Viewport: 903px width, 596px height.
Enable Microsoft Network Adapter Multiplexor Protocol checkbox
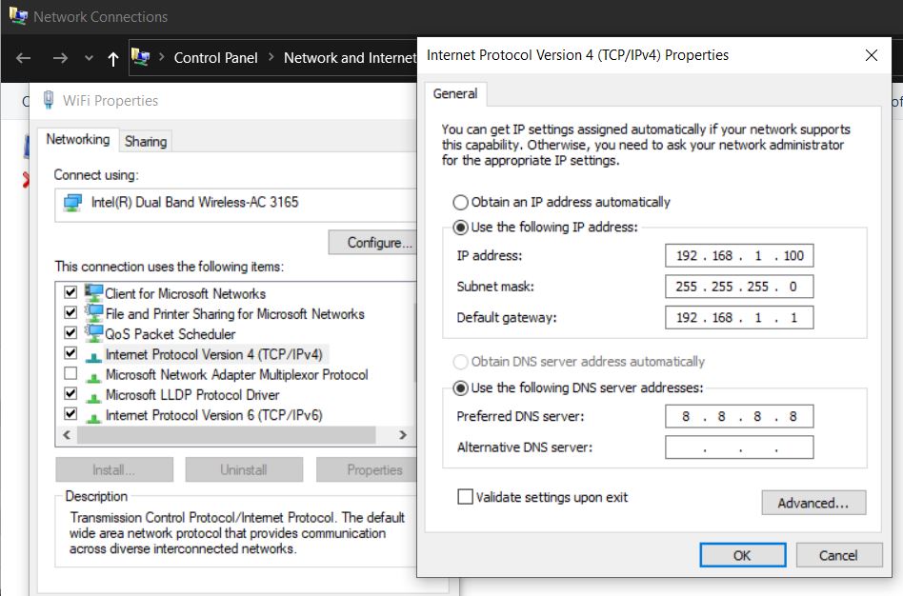(x=70, y=374)
